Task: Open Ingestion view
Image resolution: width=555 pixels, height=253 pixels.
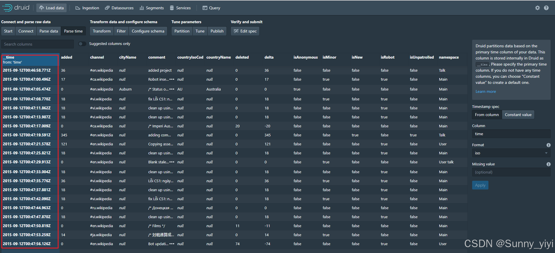Action: pos(87,8)
